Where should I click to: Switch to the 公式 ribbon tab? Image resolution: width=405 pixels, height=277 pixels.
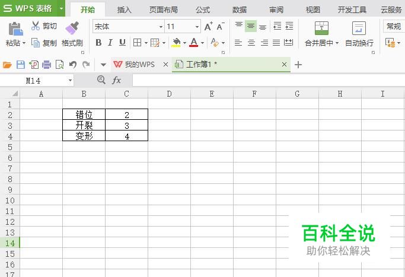coord(203,10)
